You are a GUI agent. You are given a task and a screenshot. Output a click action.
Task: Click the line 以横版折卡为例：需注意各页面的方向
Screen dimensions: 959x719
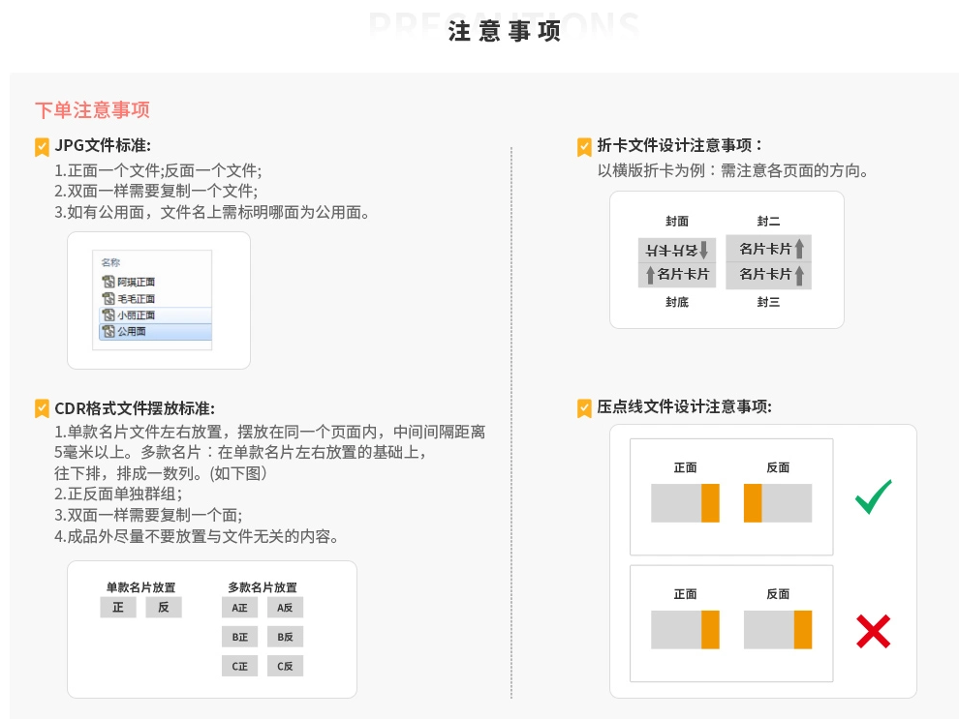(x=732, y=170)
